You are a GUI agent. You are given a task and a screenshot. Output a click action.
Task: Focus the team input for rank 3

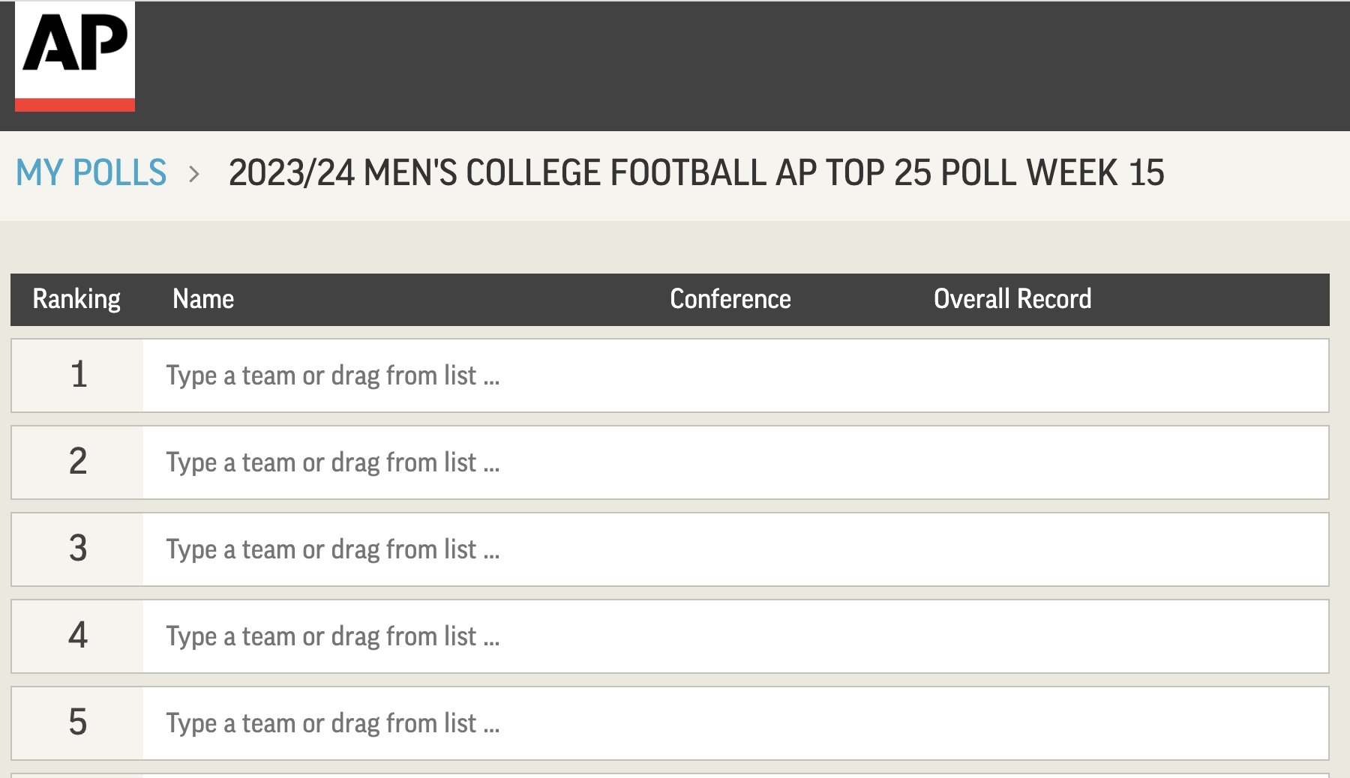click(x=735, y=549)
